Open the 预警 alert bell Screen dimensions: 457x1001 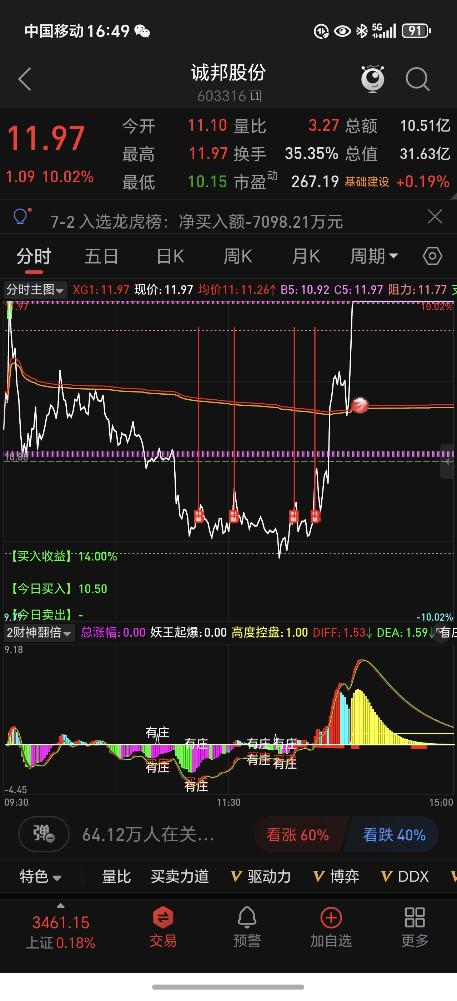pos(247,927)
